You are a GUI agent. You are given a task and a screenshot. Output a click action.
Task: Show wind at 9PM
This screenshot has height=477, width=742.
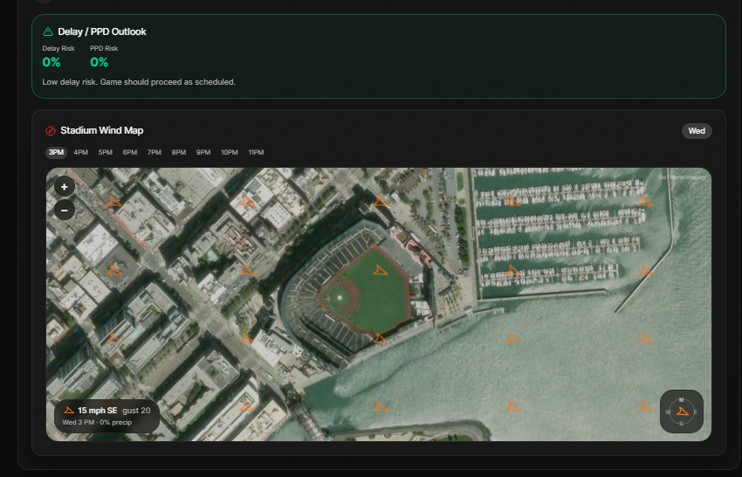click(x=203, y=153)
